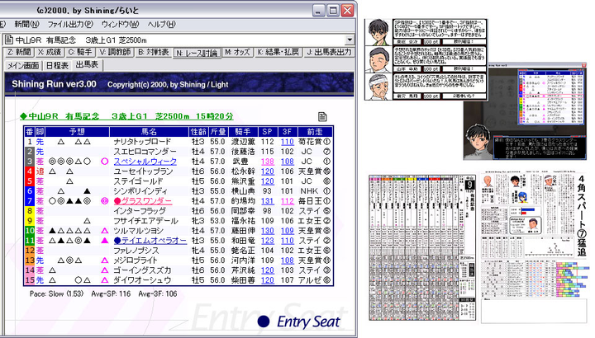Viewport: 595px width, 338px height.
Task: Click the bandana old man commentator portrait
Action: click(378, 87)
